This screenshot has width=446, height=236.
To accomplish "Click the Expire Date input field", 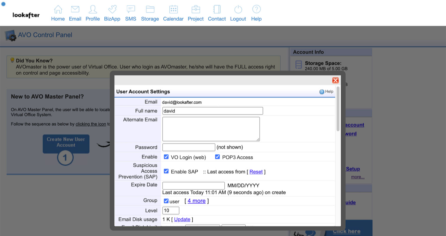I will (x=194, y=186).
